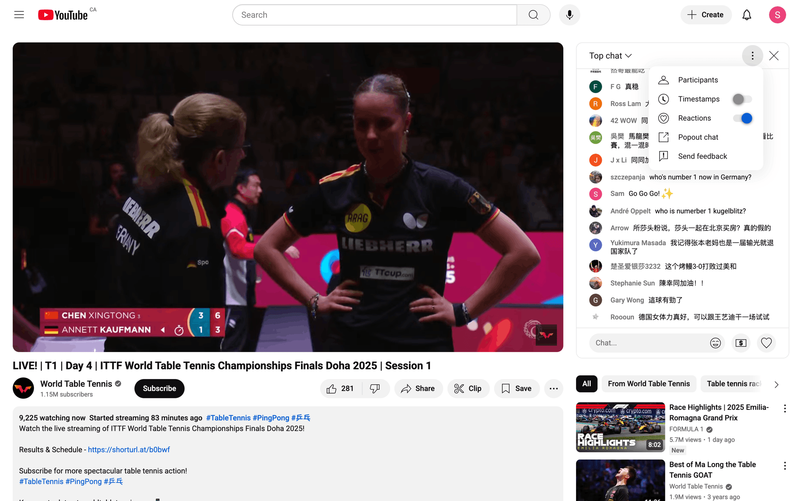Disable the Reactions toggle
Viewport: 802px width, 501px height.
click(x=742, y=118)
